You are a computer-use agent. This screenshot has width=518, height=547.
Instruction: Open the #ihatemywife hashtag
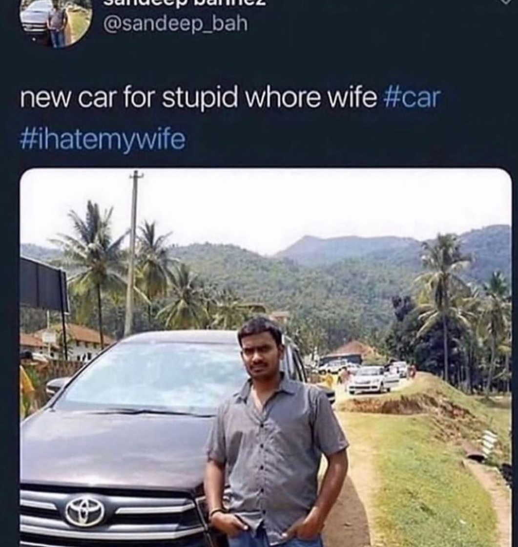pyautogui.click(x=103, y=140)
